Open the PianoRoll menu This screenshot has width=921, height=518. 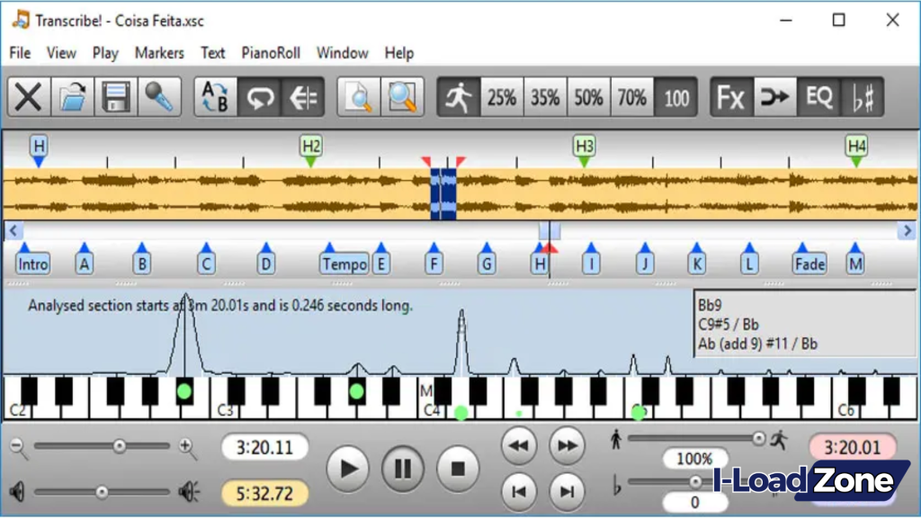tap(270, 53)
